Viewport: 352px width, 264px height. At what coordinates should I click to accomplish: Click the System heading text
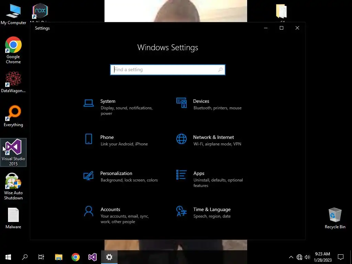tap(108, 101)
